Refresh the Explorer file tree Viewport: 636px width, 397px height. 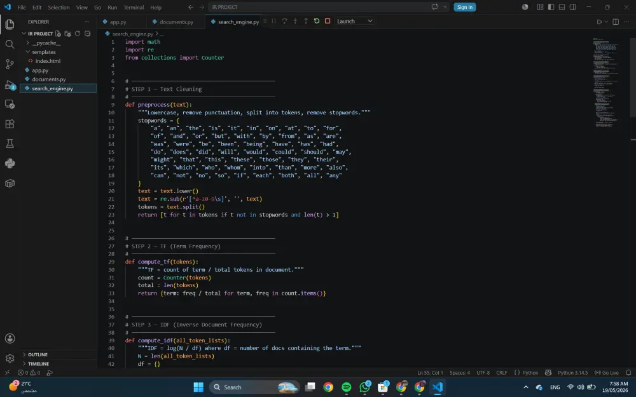78,34
